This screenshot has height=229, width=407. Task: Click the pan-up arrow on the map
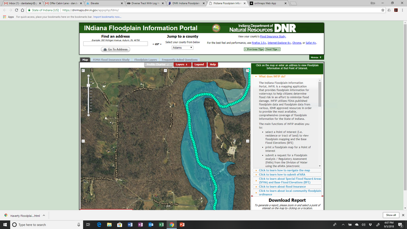pos(165,70)
